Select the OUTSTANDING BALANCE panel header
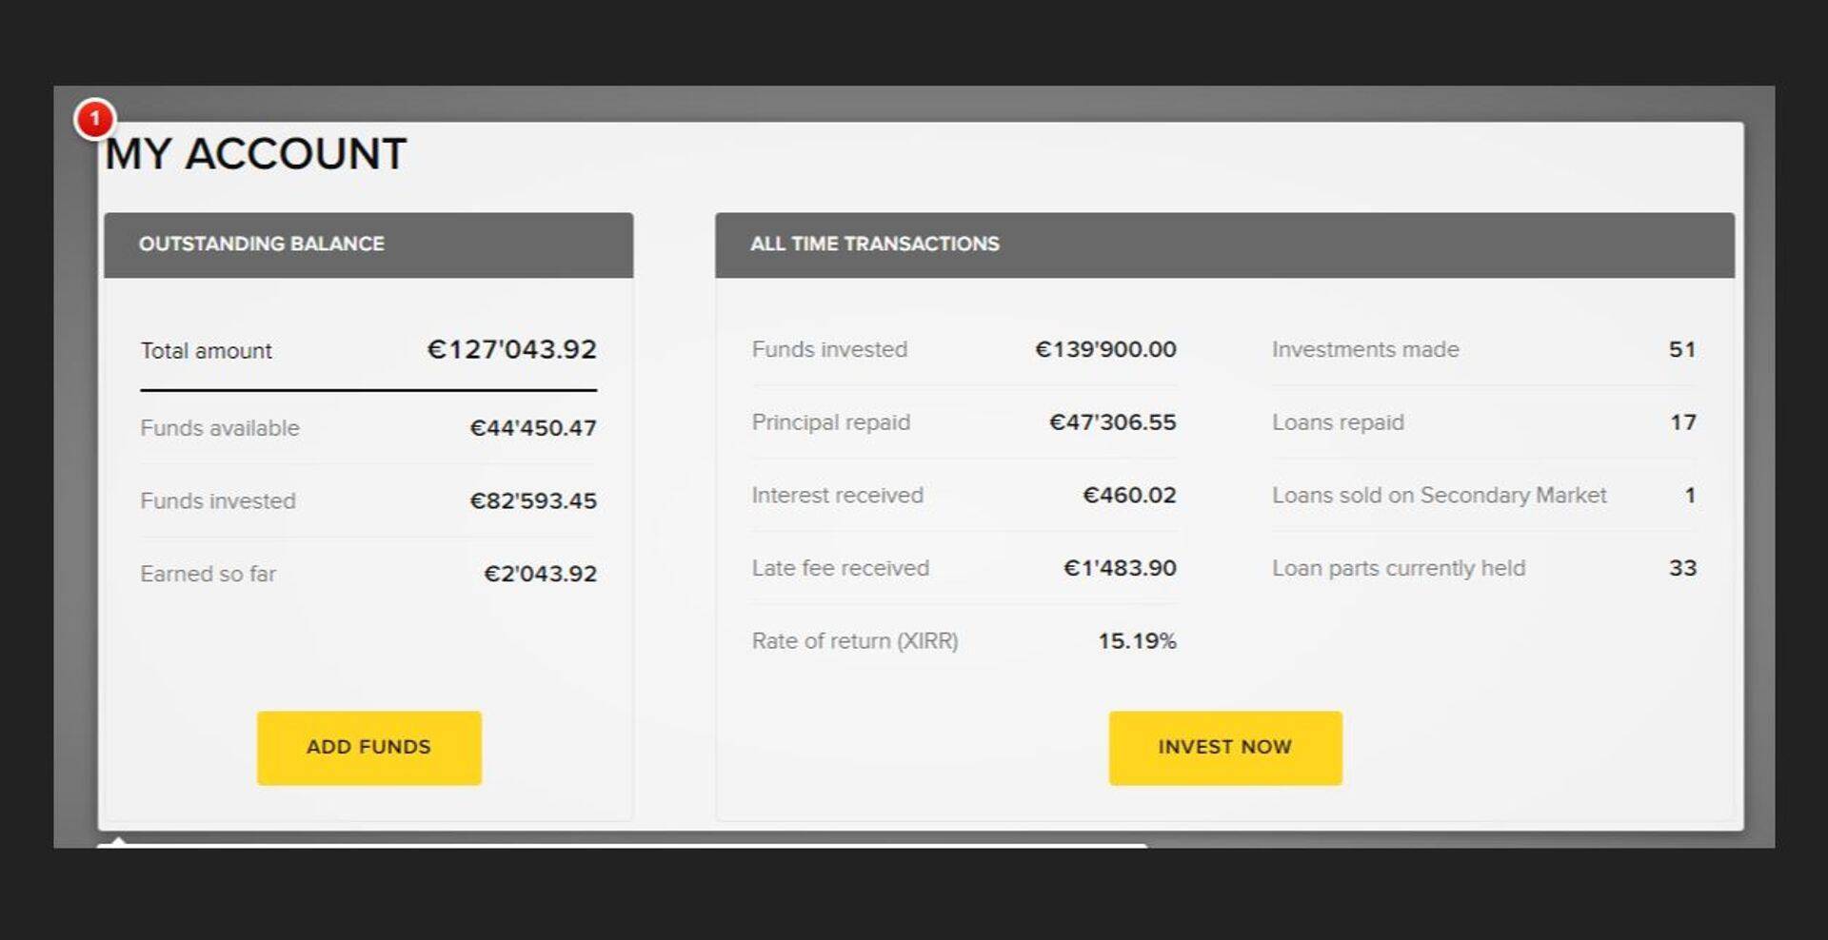This screenshot has width=1828, height=940. pos(368,245)
